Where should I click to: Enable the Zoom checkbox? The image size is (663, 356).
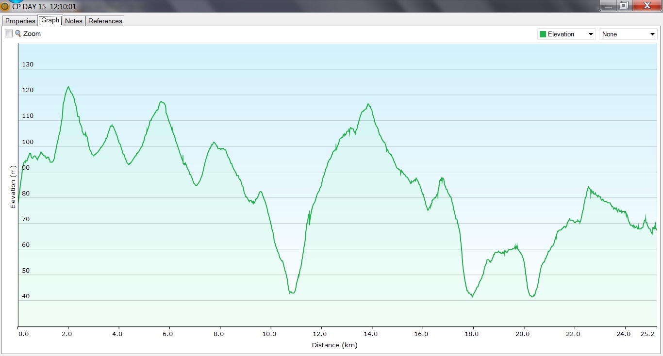9,33
